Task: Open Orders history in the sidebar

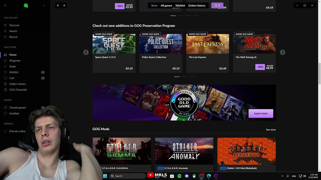Action: [x=18, y=84]
